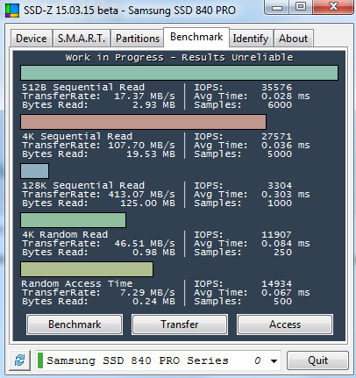
Task: Click the '7.29 MB/s' transfer rate value
Action: click(147, 293)
